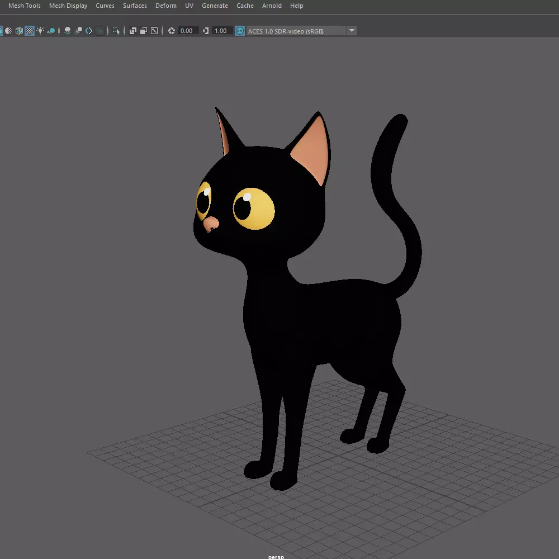Expand view transform dropdown arrow
559x559 pixels.
coord(352,31)
